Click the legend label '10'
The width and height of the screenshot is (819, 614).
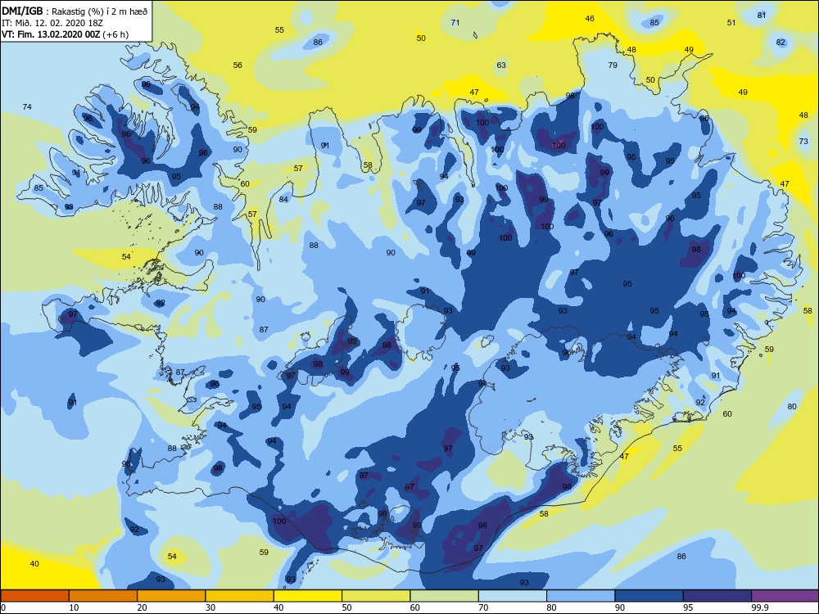pos(74,607)
